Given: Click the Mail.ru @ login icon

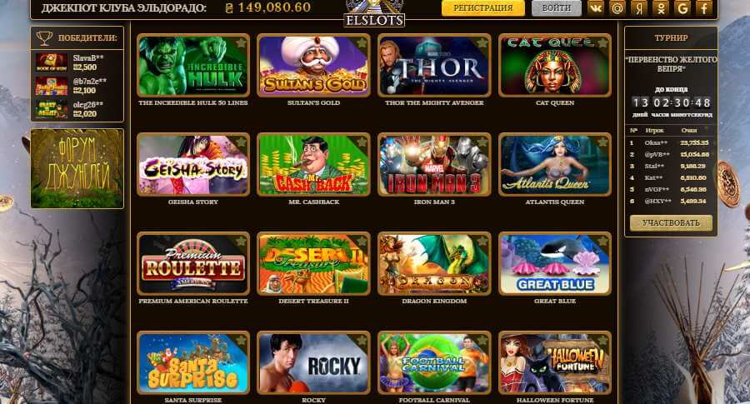Looking at the screenshot, I should (x=617, y=7).
